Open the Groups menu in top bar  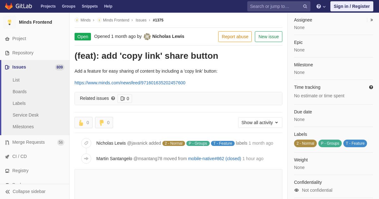(69, 6)
